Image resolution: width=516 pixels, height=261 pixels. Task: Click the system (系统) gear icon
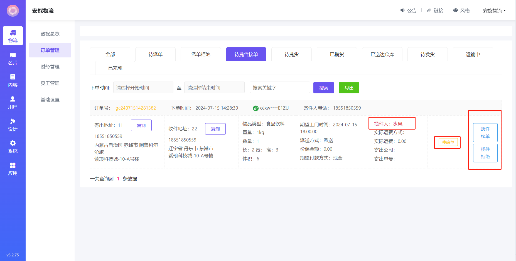[x=13, y=143]
